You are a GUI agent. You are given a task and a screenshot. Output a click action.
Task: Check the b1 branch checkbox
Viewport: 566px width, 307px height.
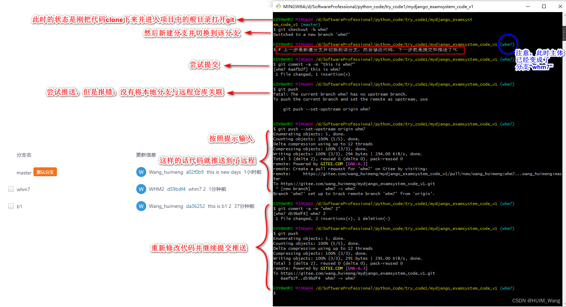point(11,206)
